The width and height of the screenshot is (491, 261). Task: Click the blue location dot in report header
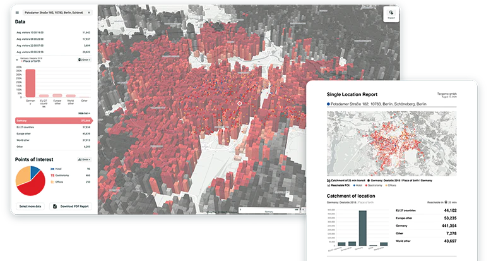[328, 104]
